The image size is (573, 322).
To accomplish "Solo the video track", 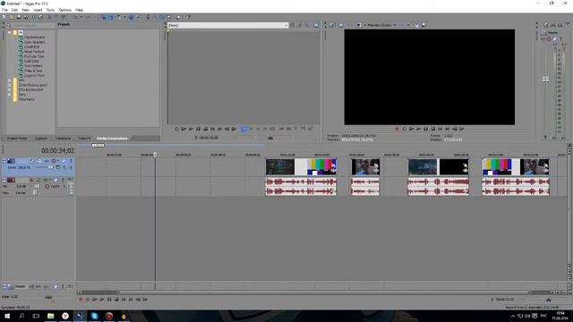I will (71, 161).
